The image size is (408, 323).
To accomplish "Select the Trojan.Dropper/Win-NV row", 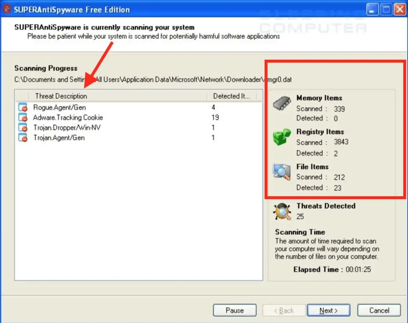I will coord(138,127).
